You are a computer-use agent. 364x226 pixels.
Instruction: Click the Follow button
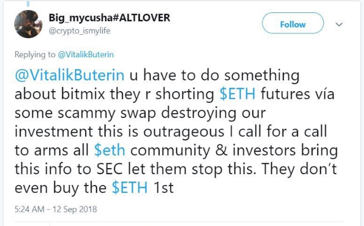[x=293, y=24]
